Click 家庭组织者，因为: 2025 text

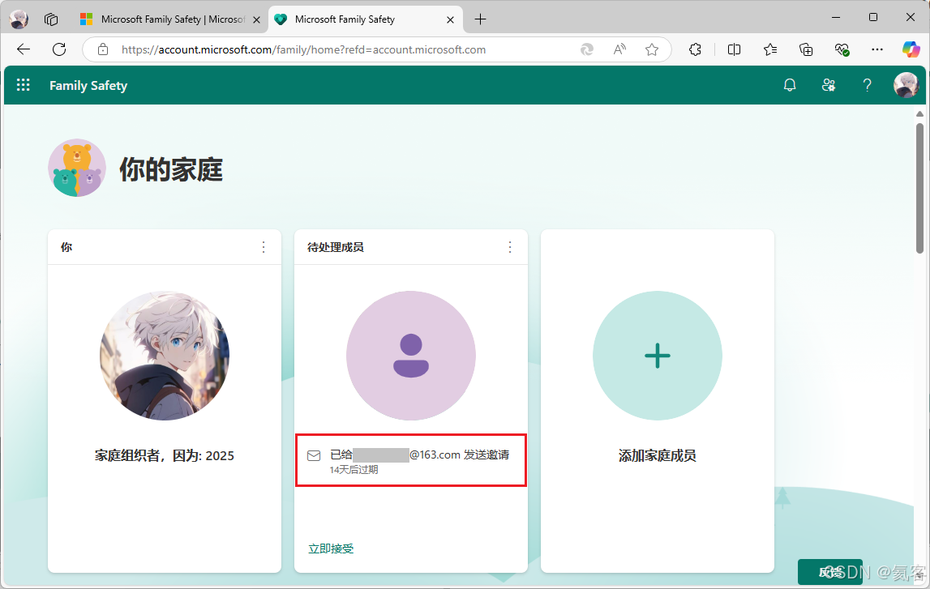(165, 455)
